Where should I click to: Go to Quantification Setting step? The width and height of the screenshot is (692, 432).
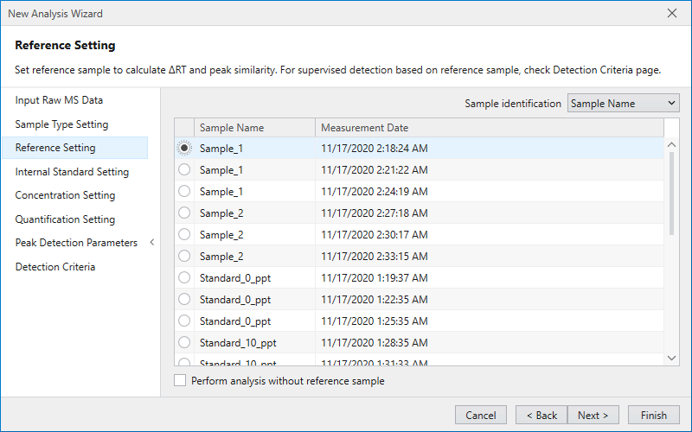pyautogui.click(x=65, y=219)
